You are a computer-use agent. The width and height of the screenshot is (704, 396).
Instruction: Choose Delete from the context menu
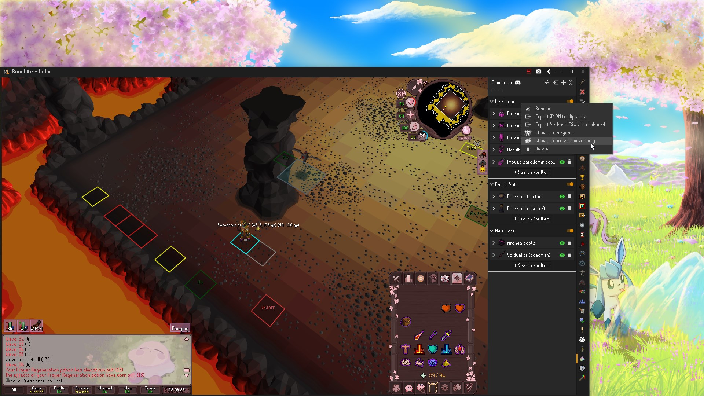(x=566, y=149)
